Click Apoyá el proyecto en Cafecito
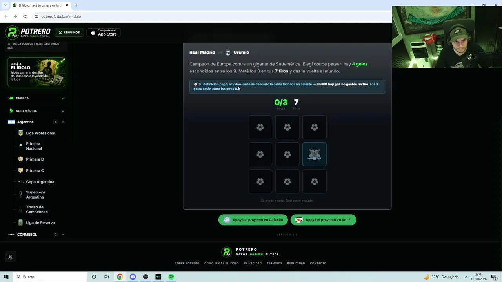 [x=253, y=220]
